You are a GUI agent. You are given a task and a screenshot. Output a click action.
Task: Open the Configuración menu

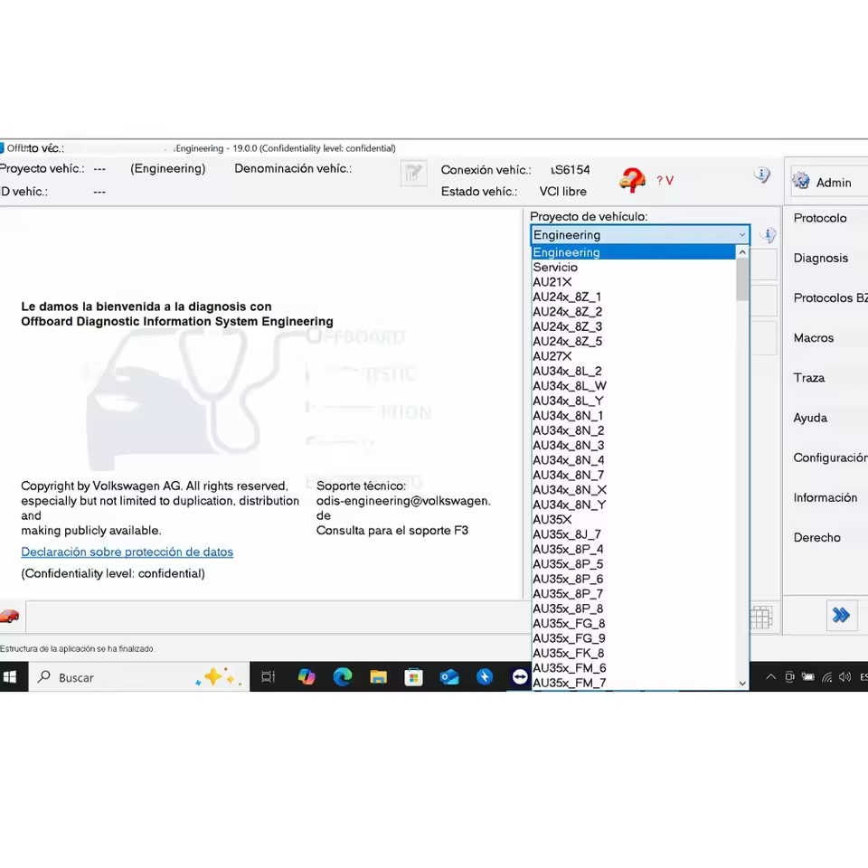tap(830, 458)
